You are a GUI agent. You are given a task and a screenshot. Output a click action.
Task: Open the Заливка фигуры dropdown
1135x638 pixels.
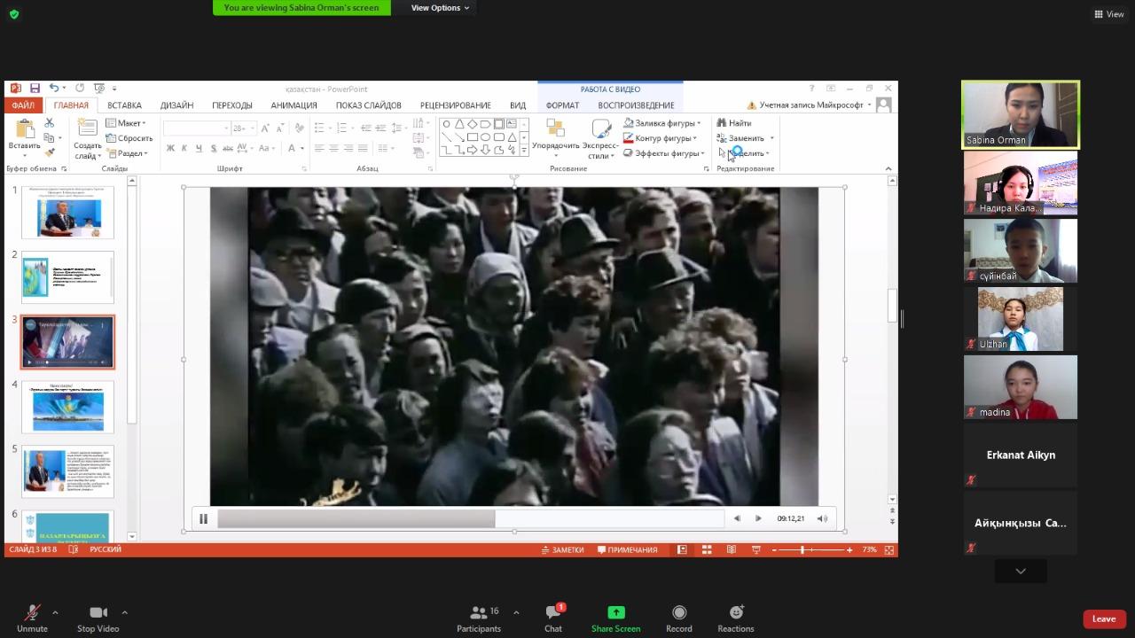pos(663,123)
